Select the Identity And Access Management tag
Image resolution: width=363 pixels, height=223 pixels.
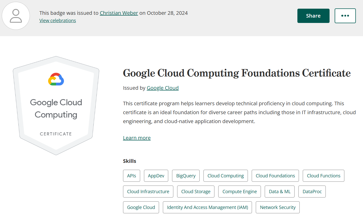tap(207, 207)
